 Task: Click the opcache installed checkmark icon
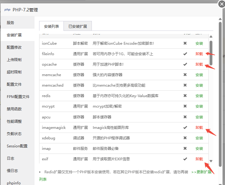click(x=185, y=64)
